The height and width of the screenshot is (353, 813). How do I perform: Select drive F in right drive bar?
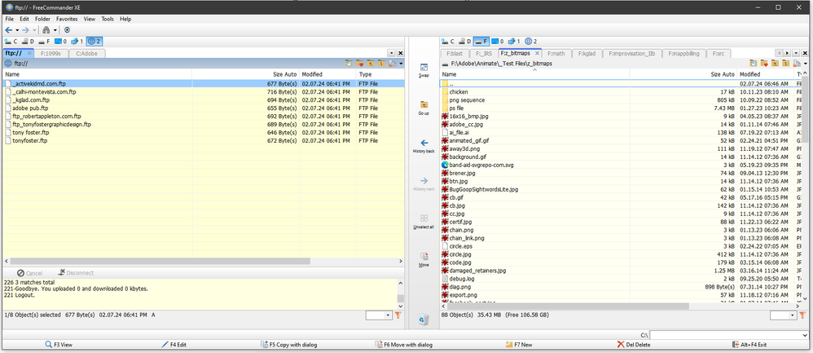tap(481, 41)
